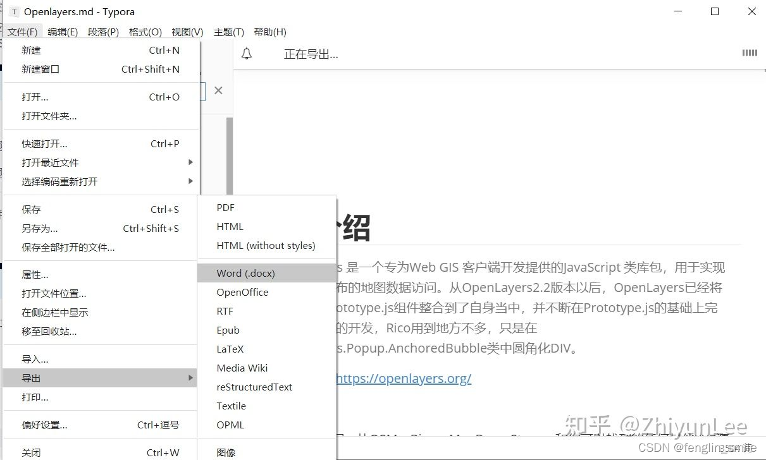Screen dimensions: 766x460
Task: Choose 新建窗口 menu entry
Action: pos(101,69)
